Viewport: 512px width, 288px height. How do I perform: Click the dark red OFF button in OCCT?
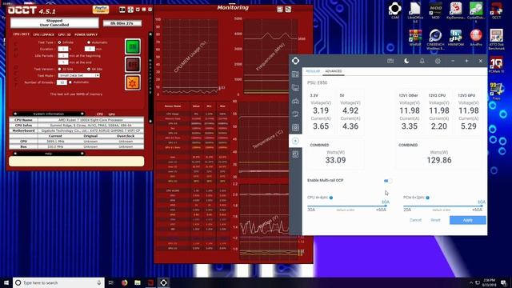[132, 65]
